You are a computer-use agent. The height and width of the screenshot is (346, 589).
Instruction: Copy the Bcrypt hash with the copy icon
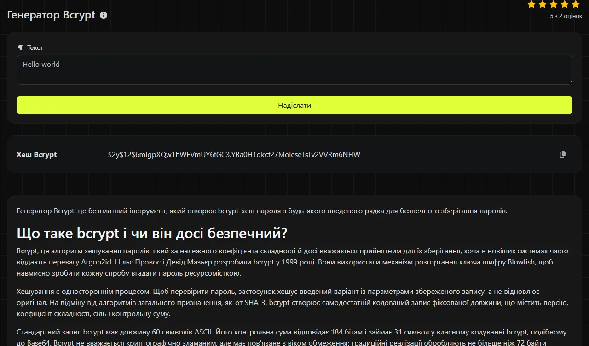coord(562,154)
